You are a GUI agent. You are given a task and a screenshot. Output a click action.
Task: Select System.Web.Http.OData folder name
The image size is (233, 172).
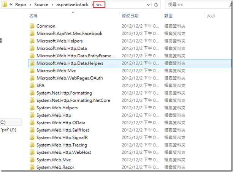point(61,123)
